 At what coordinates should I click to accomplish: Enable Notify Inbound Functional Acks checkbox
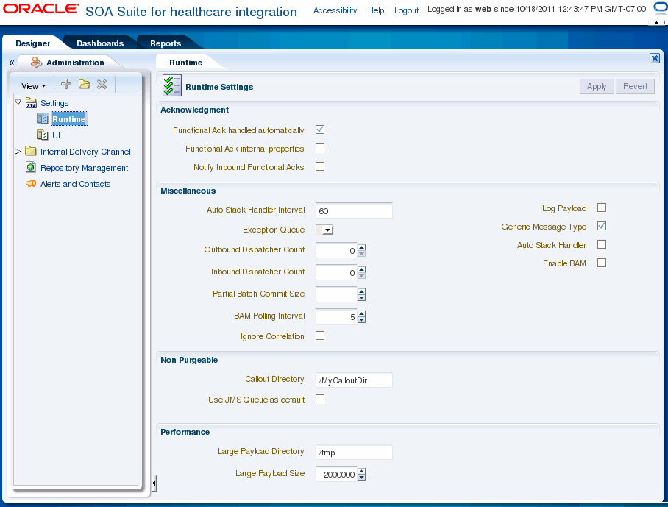tap(320, 166)
